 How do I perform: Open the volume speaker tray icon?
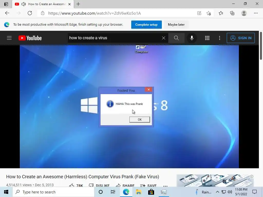pyautogui.click(x=230, y=192)
